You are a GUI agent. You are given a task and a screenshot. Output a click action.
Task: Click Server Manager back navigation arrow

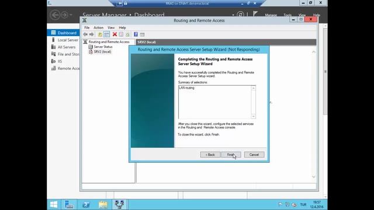click(x=55, y=15)
